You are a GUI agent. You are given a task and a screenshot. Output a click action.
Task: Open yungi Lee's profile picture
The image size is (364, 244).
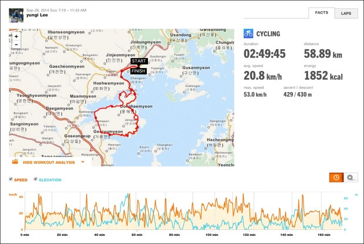pos(16,15)
